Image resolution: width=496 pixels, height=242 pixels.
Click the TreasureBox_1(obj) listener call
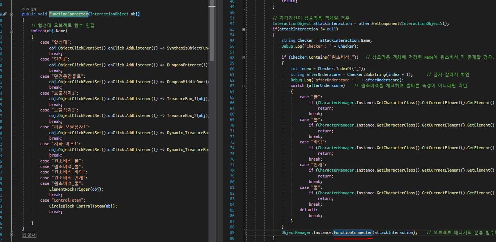coord(188,99)
